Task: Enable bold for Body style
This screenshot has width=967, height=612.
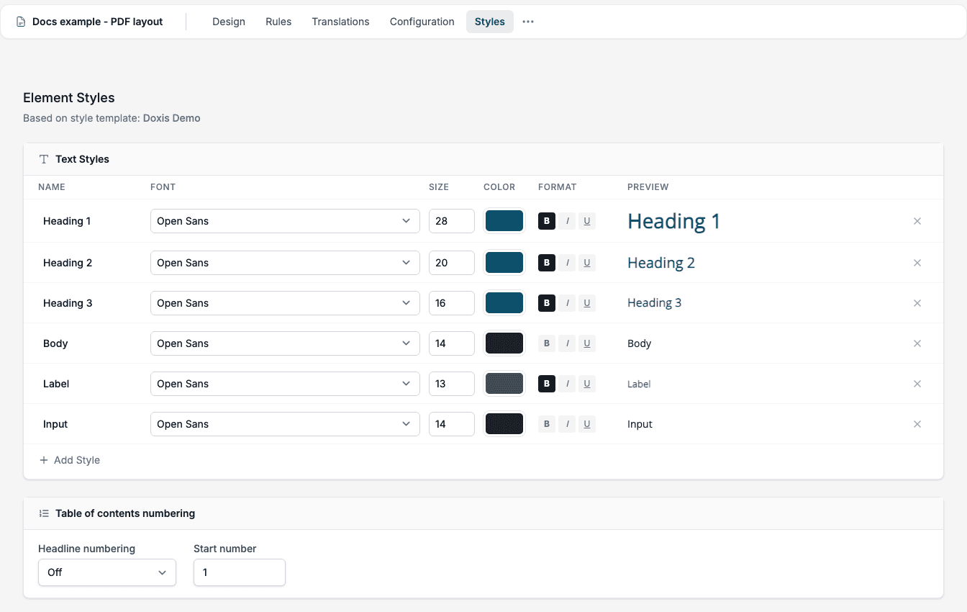Action: (x=547, y=343)
